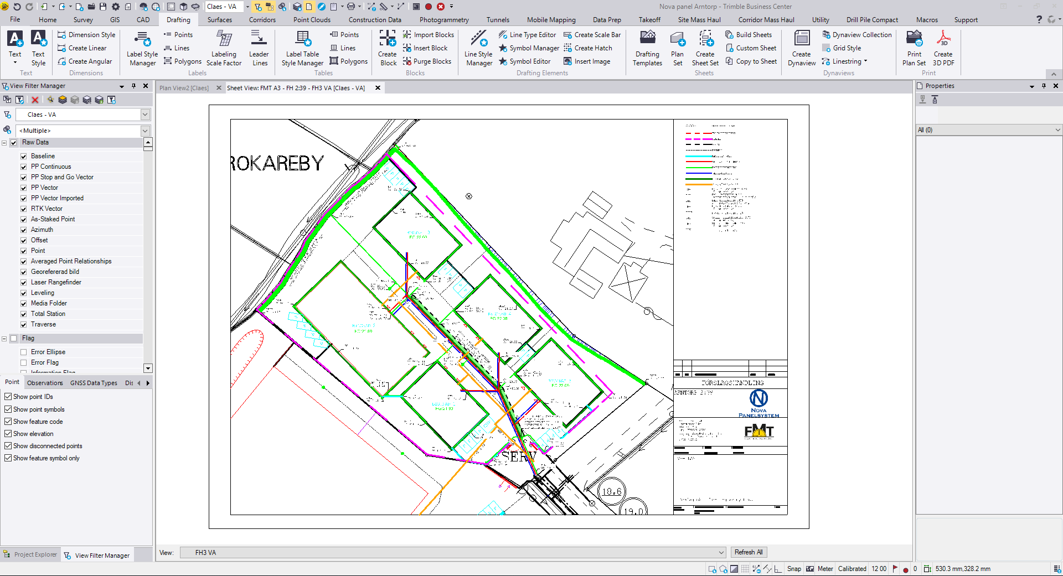Collapse the Raw Data tree group
Image resolution: width=1063 pixels, height=576 pixels.
click(4, 143)
